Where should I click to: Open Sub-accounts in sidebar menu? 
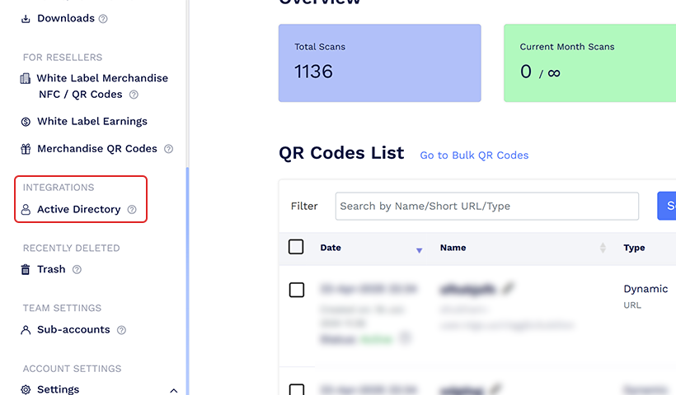73,330
